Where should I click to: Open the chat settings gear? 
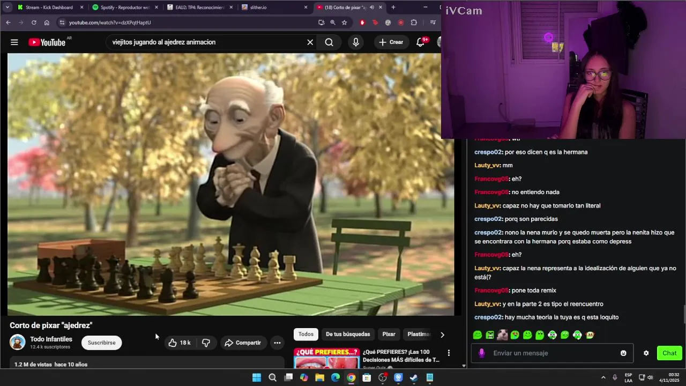(646, 353)
